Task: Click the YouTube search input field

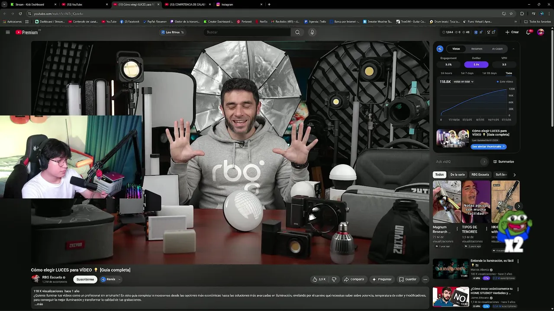Action: coord(247,32)
